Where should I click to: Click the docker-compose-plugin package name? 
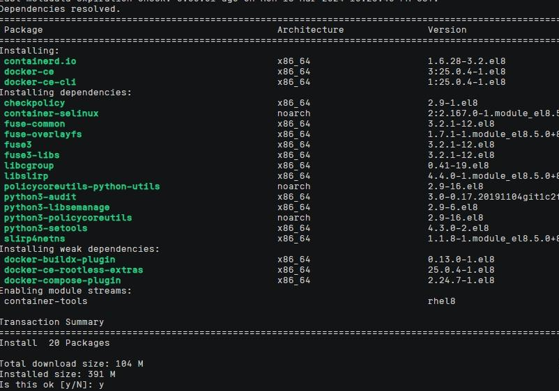63,280
